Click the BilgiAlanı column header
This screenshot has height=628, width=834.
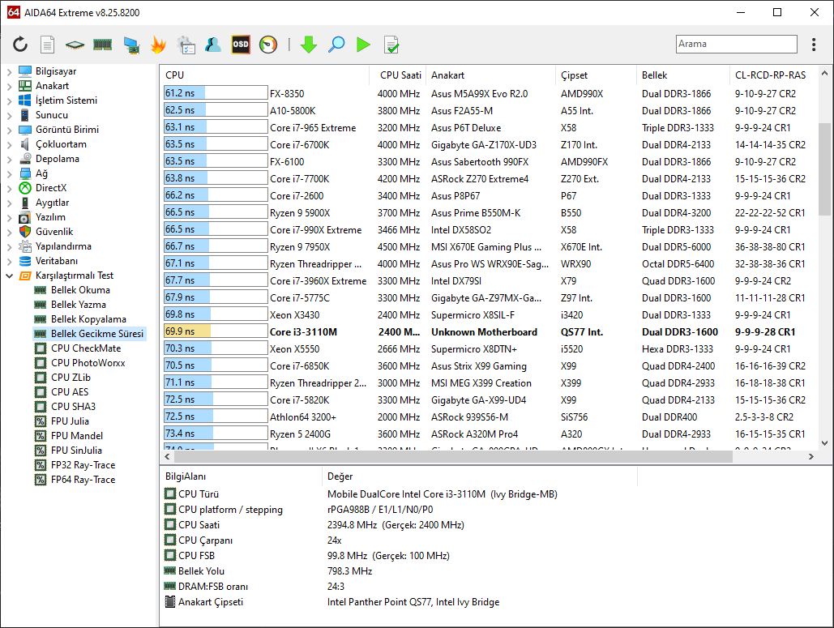(x=241, y=476)
